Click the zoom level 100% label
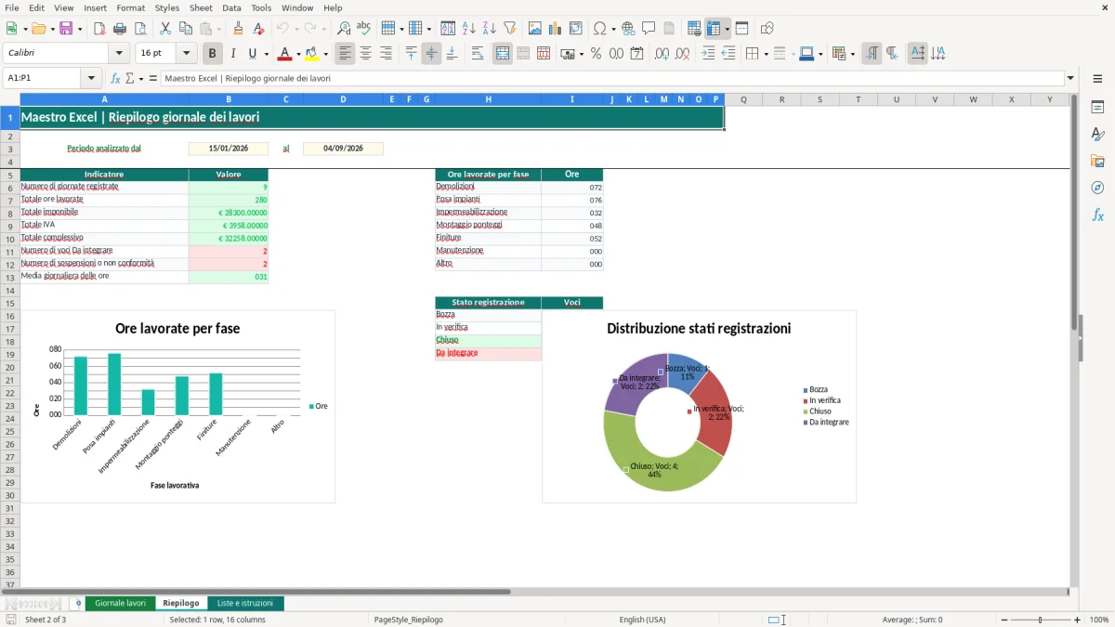 [x=1099, y=620]
